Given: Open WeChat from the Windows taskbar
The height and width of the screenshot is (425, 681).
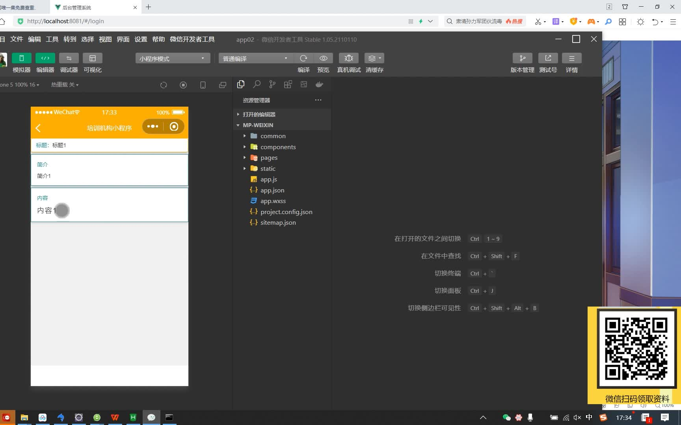Looking at the screenshot, I should pyautogui.click(x=151, y=417).
